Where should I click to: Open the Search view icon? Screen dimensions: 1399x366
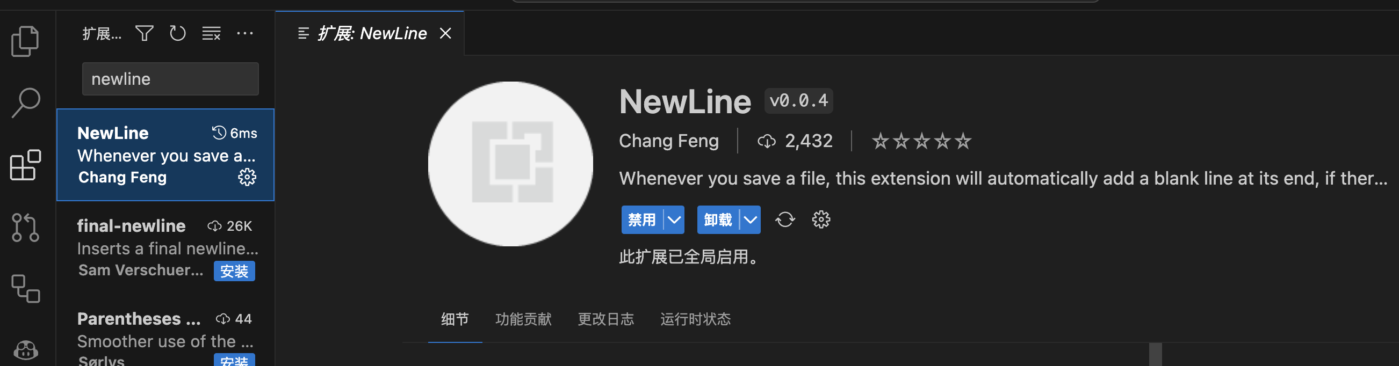(25, 103)
